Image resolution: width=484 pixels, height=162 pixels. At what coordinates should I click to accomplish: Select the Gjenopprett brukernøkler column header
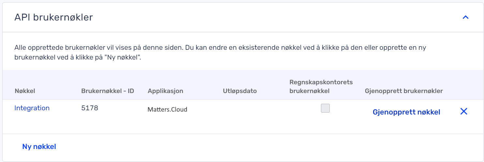coord(404,91)
